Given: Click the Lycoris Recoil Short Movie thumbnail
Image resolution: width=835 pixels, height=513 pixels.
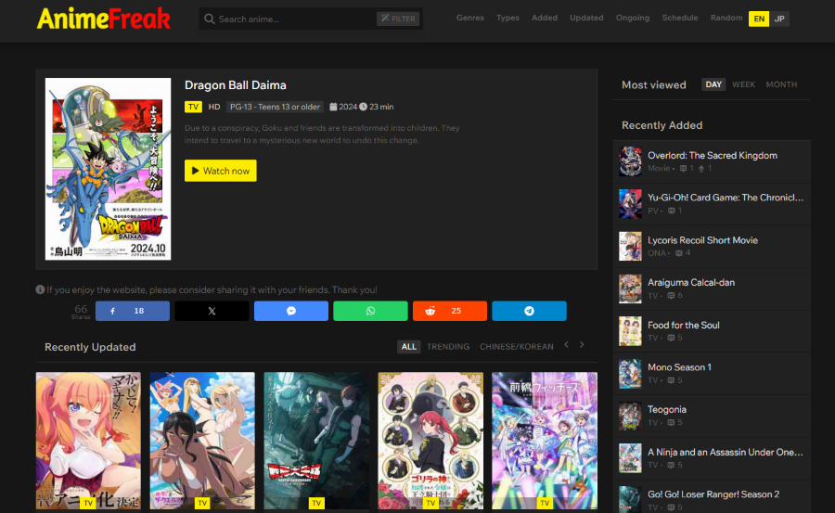Looking at the screenshot, I should coord(630,246).
